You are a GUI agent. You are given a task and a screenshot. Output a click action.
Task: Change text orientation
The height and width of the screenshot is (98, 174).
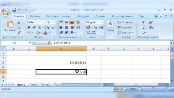72,33
